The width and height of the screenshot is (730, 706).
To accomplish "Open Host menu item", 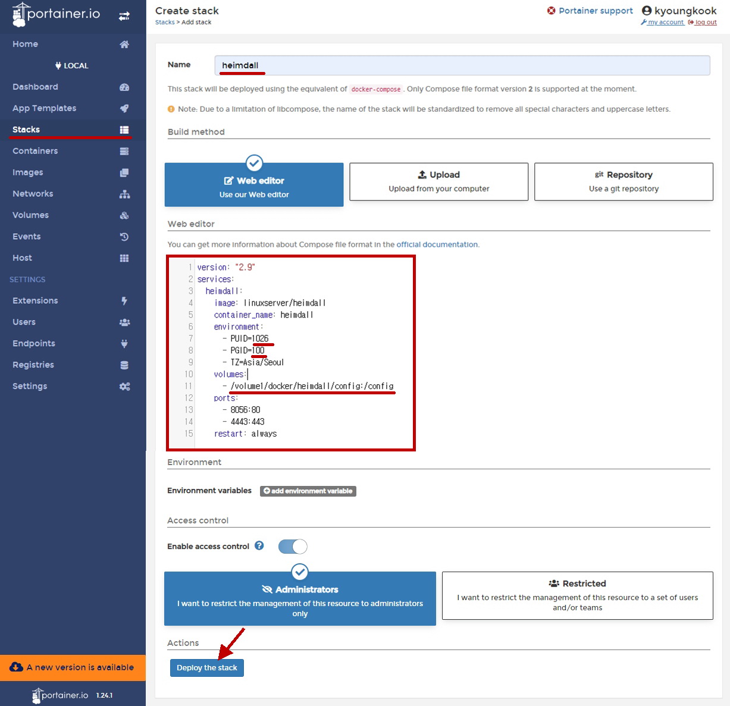I will tap(73, 258).
